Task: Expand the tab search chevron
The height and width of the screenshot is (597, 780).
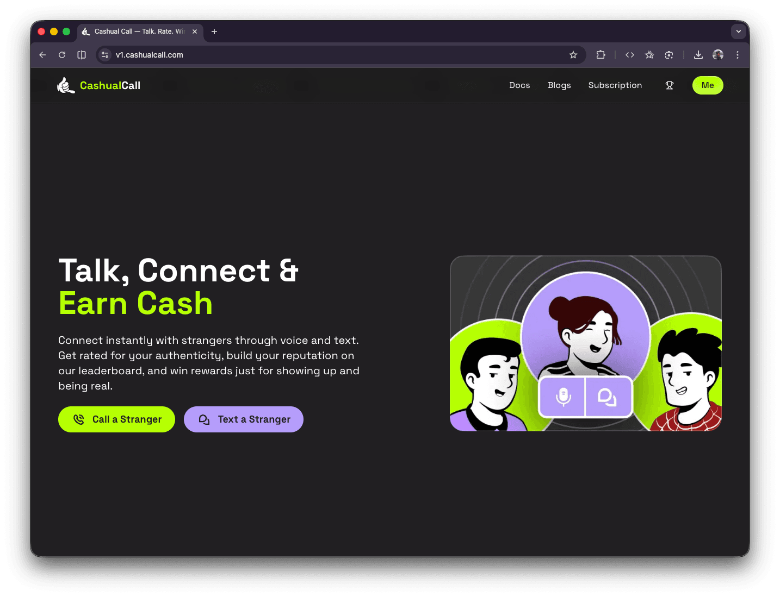Action: coord(738,32)
